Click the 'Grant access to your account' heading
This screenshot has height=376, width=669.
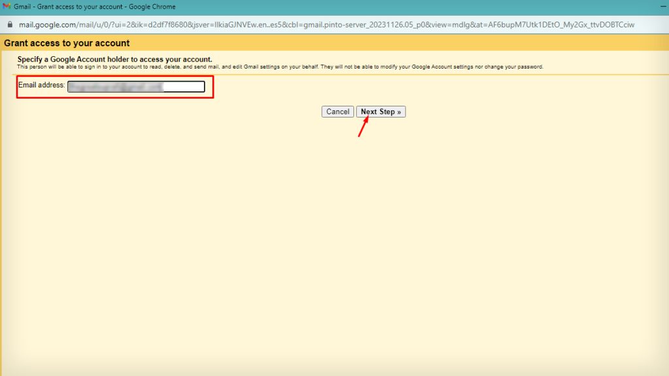[x=67, y=43]
